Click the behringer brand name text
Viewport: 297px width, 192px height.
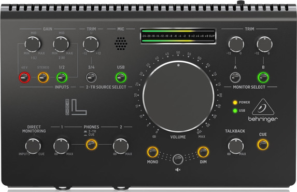click(x=263, y=119)
